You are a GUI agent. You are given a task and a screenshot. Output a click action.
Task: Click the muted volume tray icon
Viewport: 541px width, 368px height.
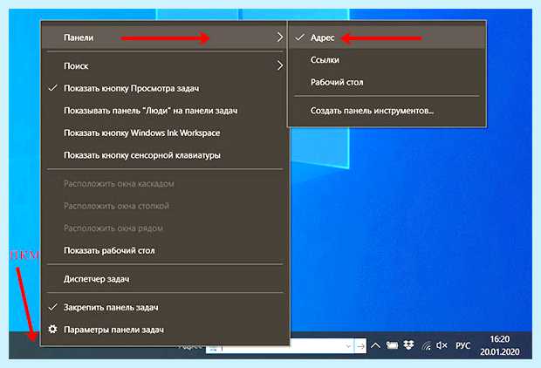point(442,345)
